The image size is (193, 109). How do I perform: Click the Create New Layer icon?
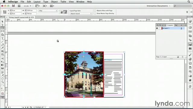[178, 57]
